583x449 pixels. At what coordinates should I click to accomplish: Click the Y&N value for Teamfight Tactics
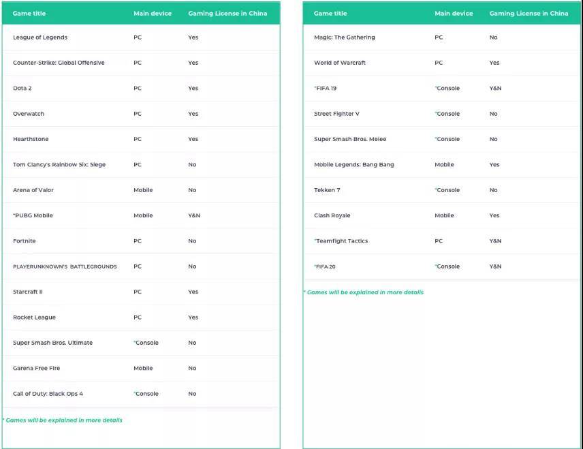pos(495,241)
